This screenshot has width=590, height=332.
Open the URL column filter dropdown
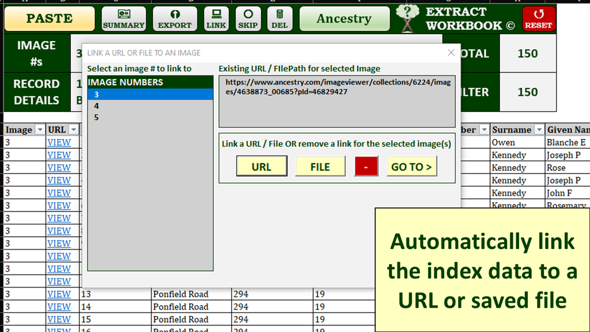point(72,130)
